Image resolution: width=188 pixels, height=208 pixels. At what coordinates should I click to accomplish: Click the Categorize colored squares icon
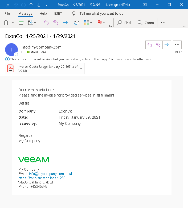coord(87,23)
